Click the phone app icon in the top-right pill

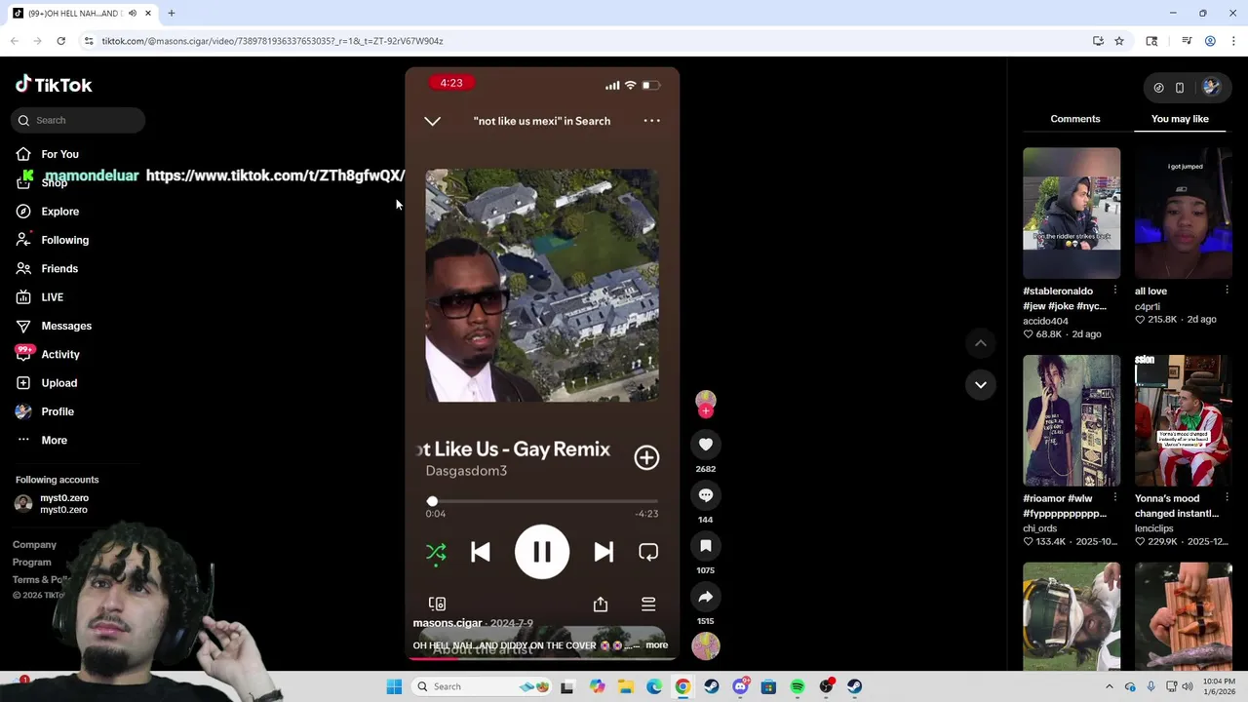[1180, 88]
